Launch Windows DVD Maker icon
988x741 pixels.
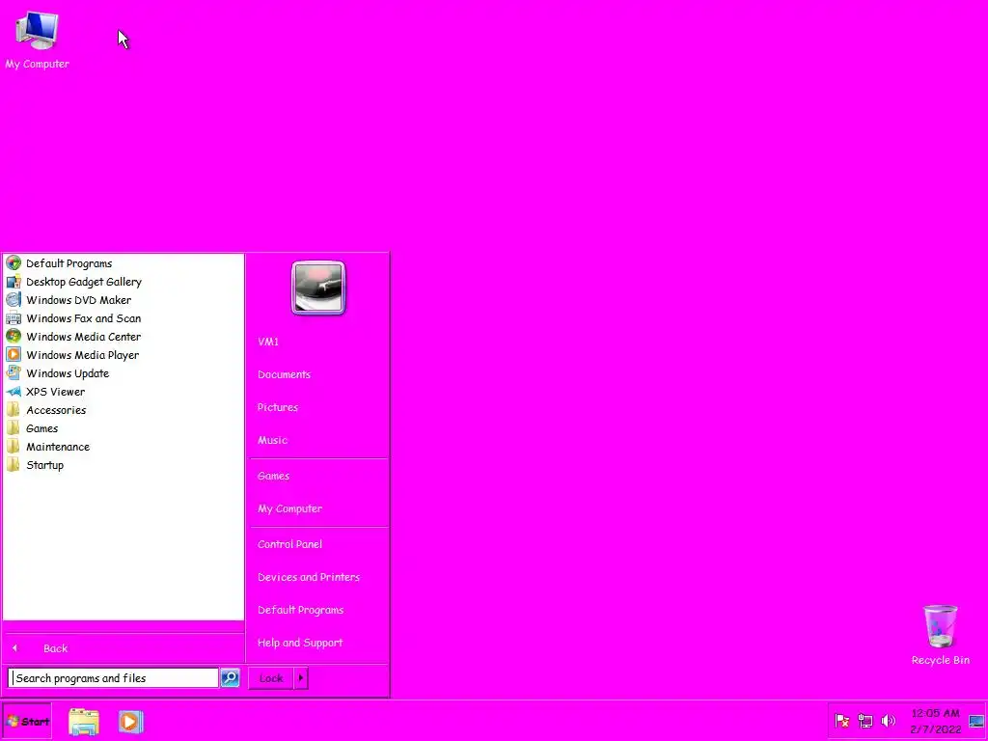click(14, 300)
